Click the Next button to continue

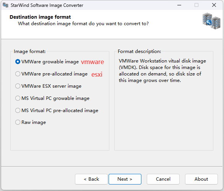click(125, 179)
